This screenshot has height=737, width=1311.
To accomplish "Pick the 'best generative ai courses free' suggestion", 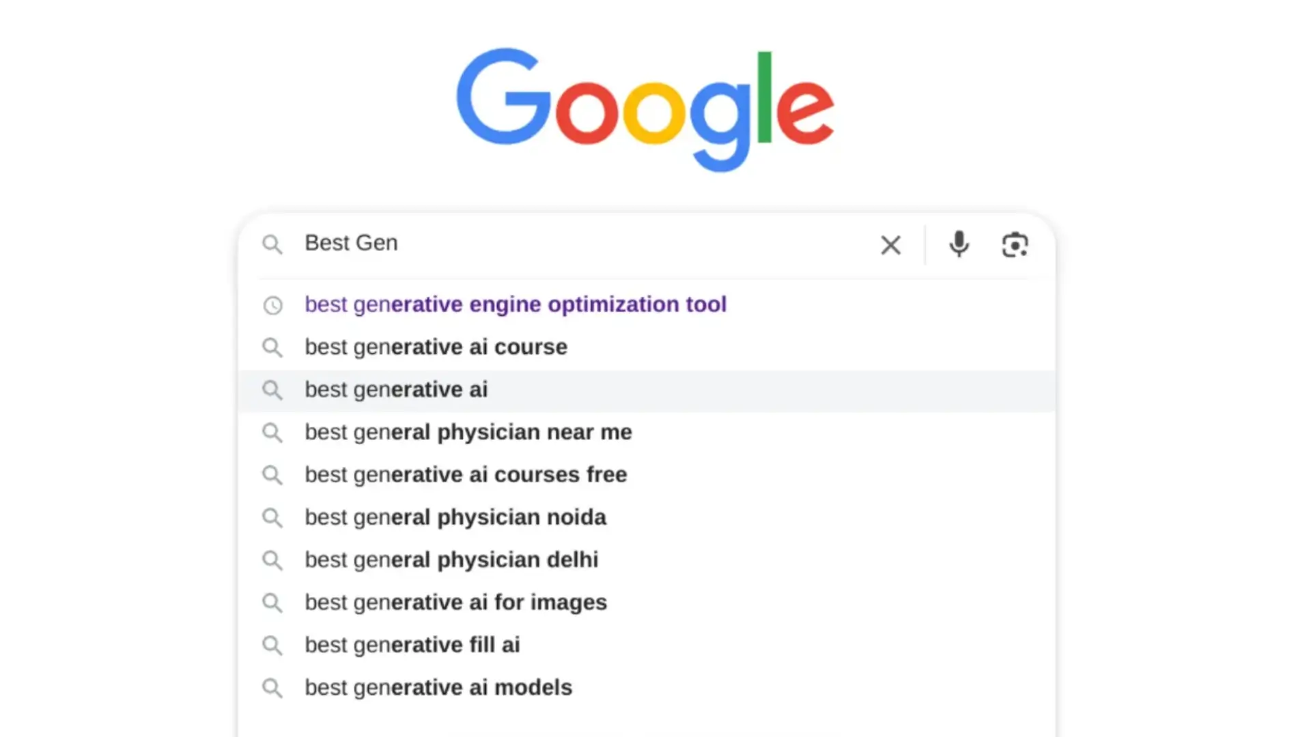I will (x=466, y=474).
